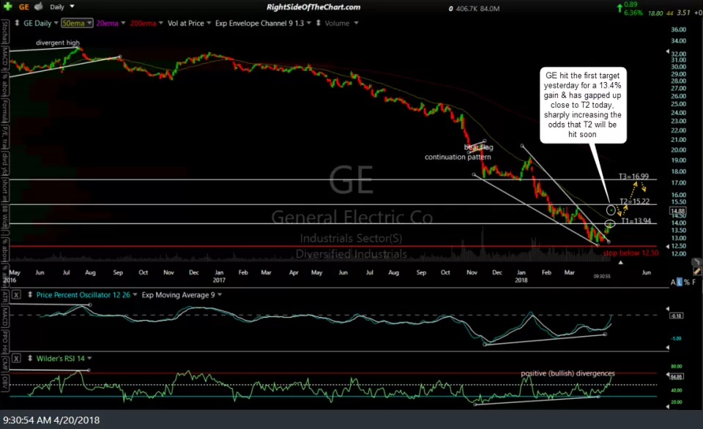Click the T2=15.22 target label
This screenshot has height=429, width=703.
(x=634, y=201)
